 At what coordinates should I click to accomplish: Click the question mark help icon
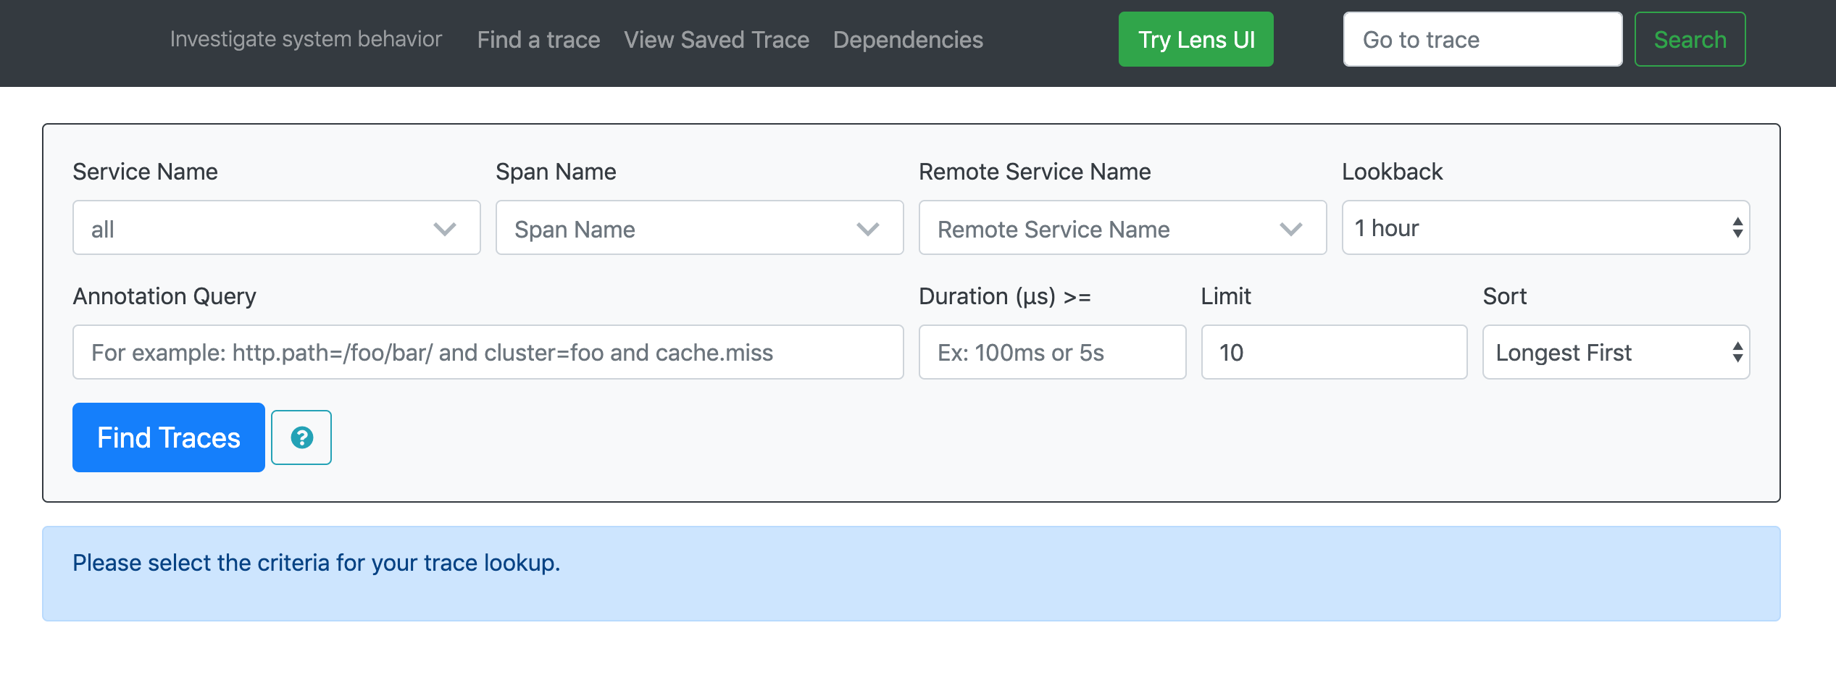click(301, 437)
